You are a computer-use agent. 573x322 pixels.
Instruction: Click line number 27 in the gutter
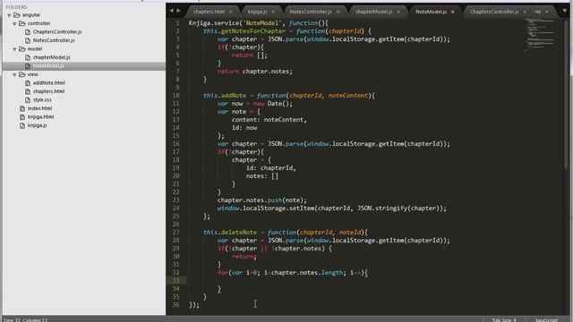pos(175,233)
